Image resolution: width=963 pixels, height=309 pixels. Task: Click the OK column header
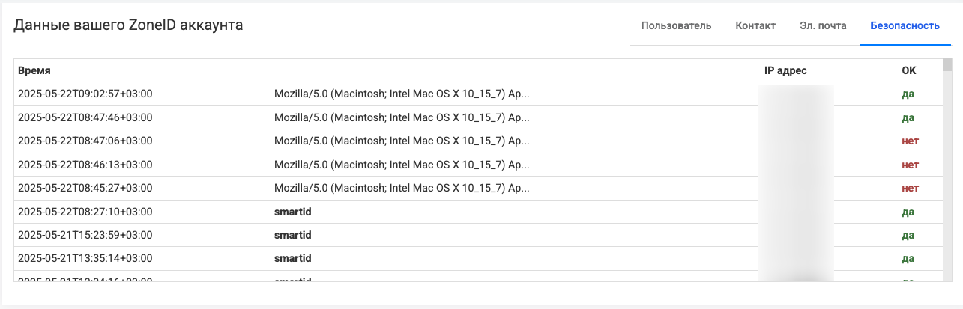pos(908,70)
